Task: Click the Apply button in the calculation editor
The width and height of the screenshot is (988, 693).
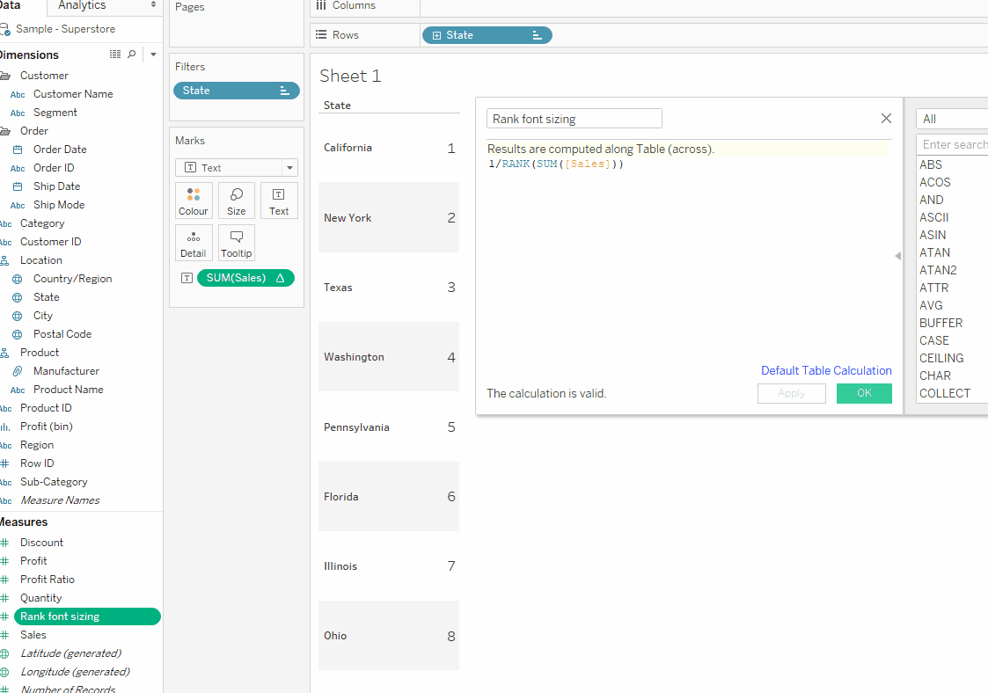Action: pos(791,393)
